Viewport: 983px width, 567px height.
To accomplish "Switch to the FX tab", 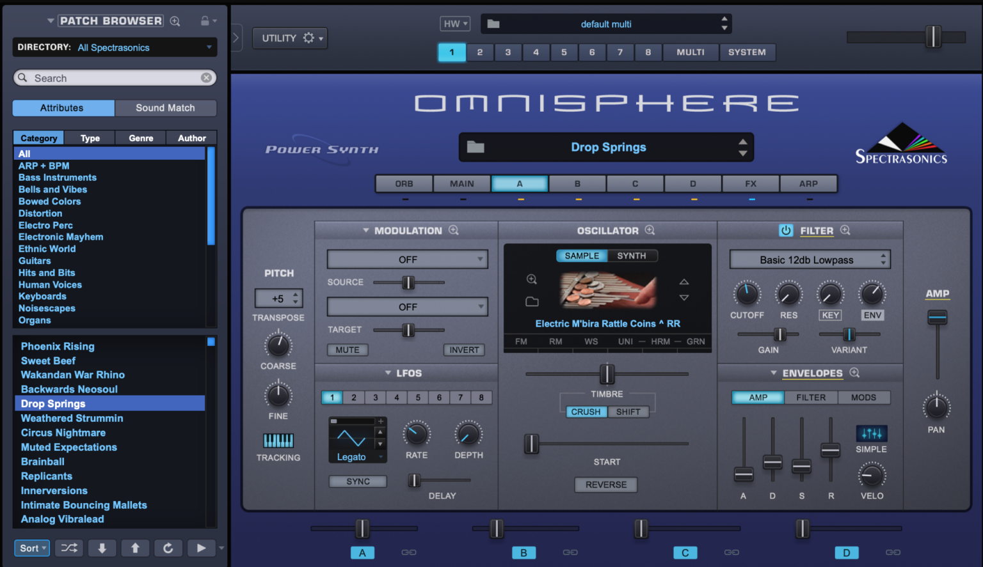I will (x=751, y=183).
